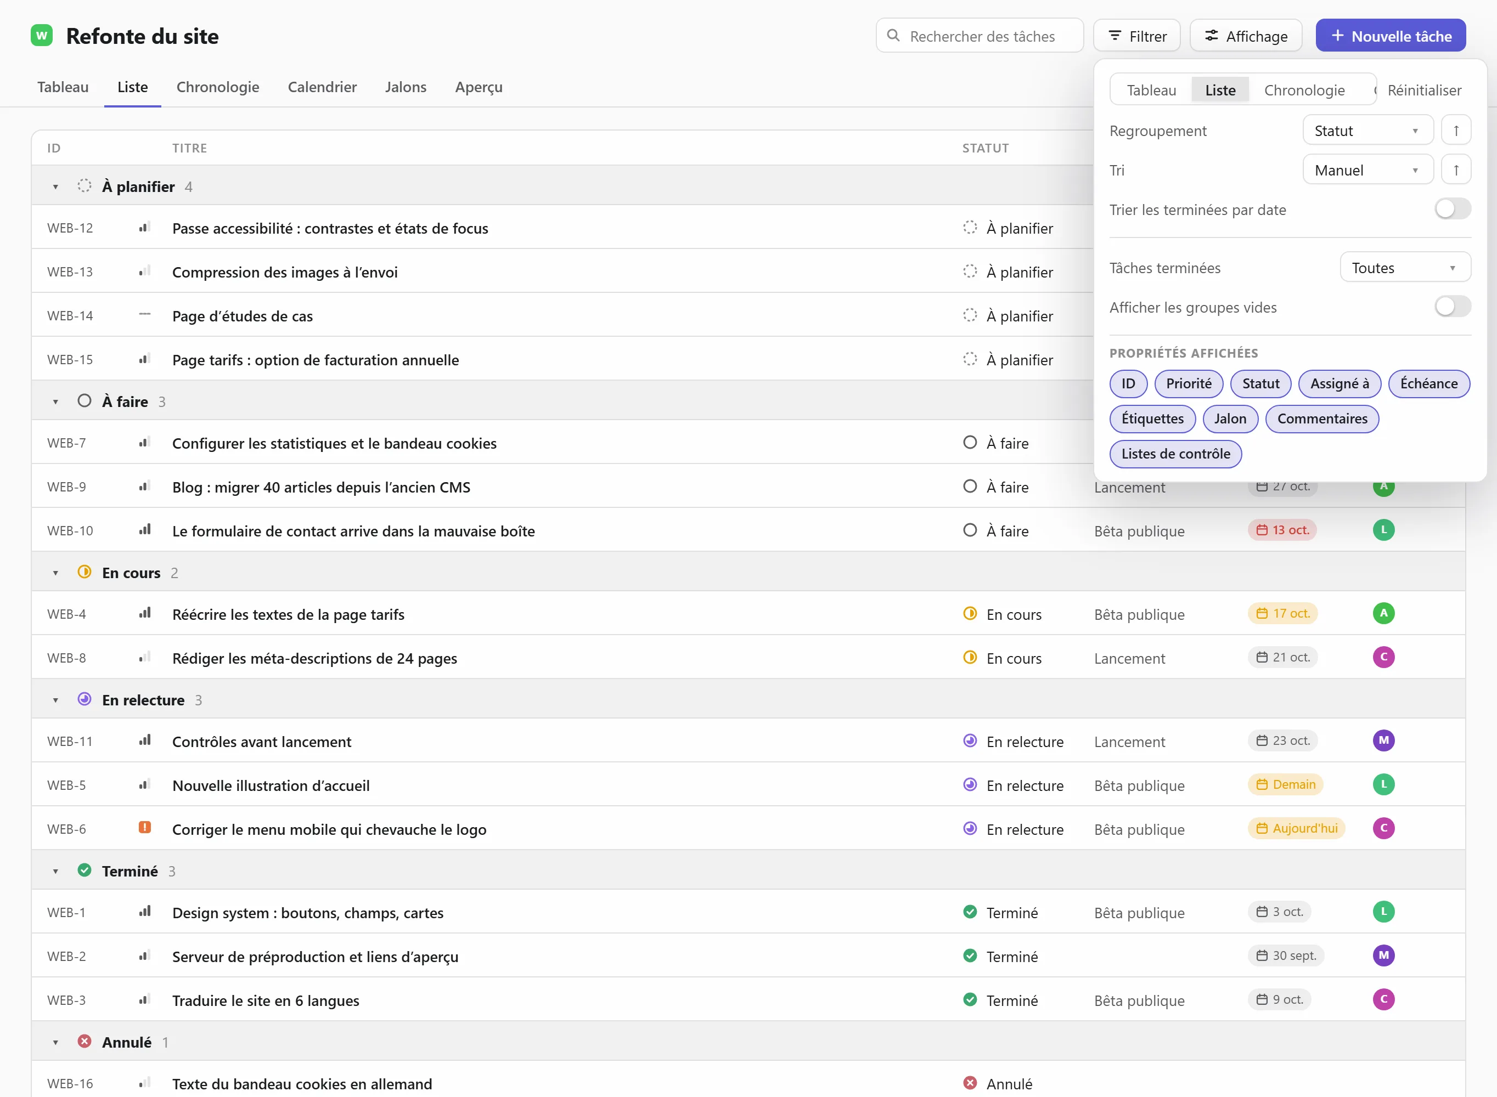
Task: Click the priority bars icon on WEB-10
Action: (144, 529)
